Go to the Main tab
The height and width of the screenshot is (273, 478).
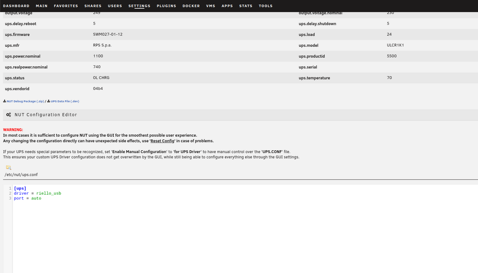(42, 6)
